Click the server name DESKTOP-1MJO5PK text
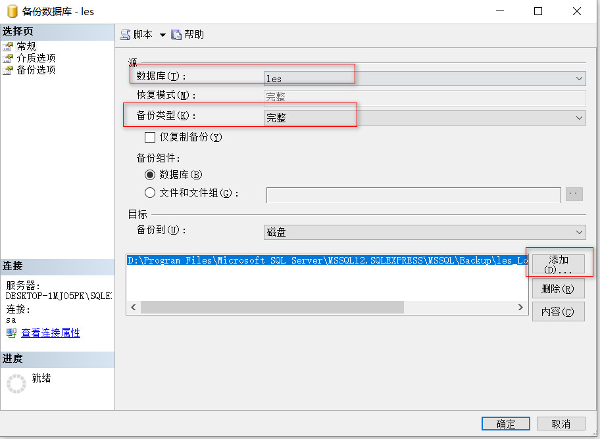 pyautogui.click(x=59, y=296)
